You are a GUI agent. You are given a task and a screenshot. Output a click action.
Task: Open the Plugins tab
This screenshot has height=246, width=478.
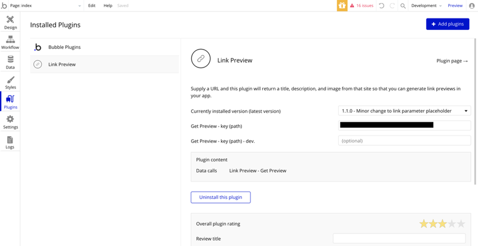[x=10, y=102]
